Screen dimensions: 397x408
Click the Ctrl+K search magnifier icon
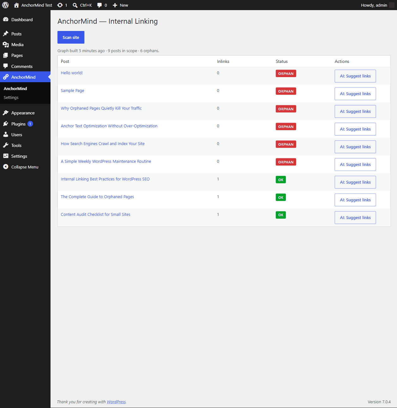(x=75, y=5)
